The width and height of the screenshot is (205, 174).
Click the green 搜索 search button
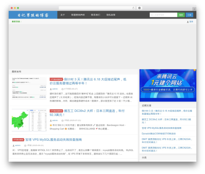tap(181, 15)
